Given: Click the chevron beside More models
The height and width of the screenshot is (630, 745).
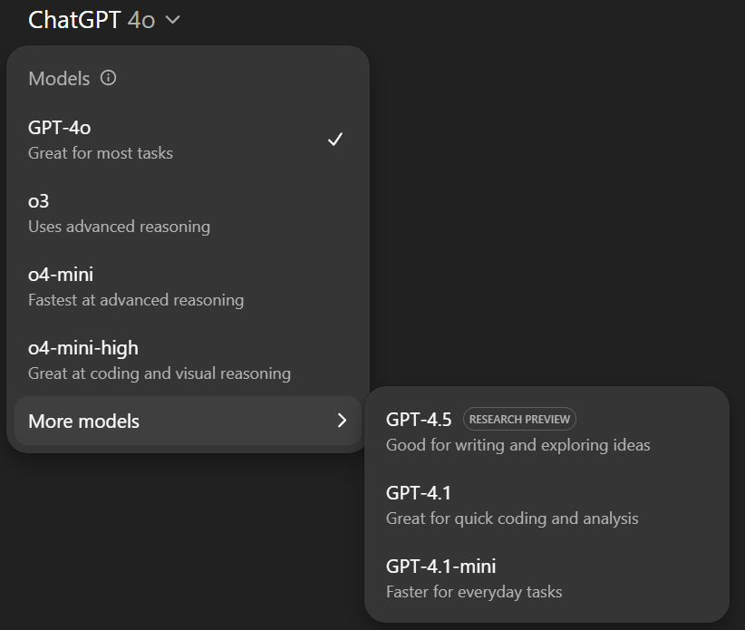Looking at the screenshot, I should coord(343,421).
